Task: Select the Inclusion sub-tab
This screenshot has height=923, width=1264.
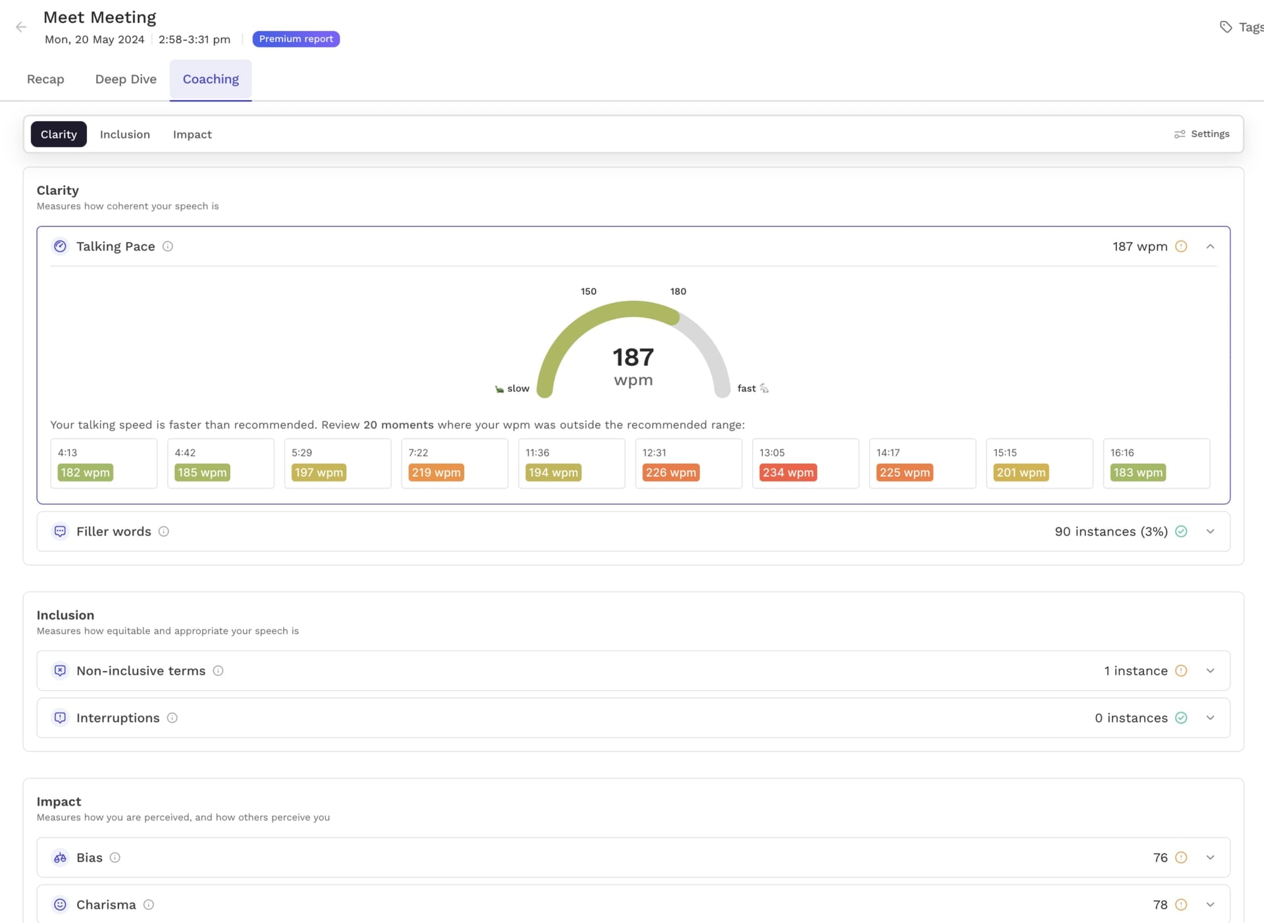Action: point(125,134)
